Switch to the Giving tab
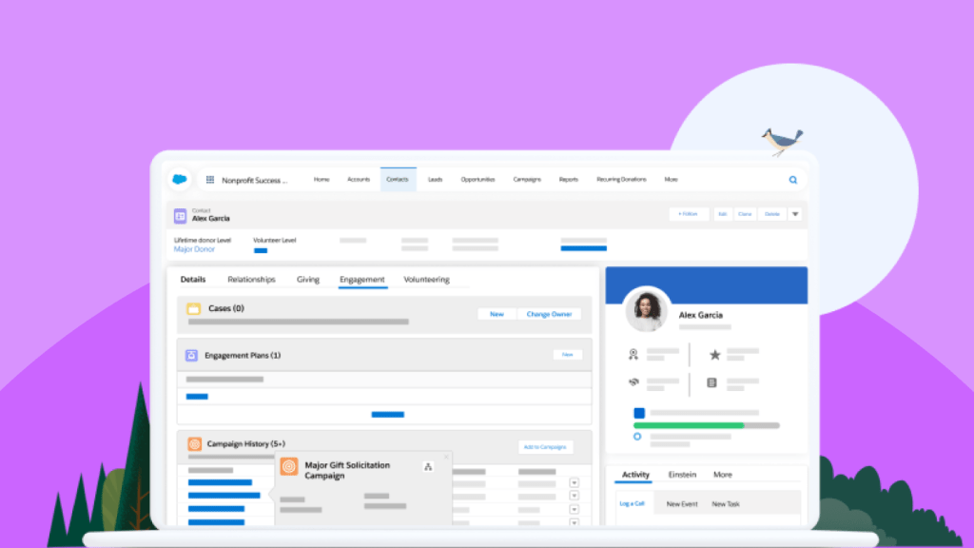This screenshot has height=548, width=974. pos(308,280)
